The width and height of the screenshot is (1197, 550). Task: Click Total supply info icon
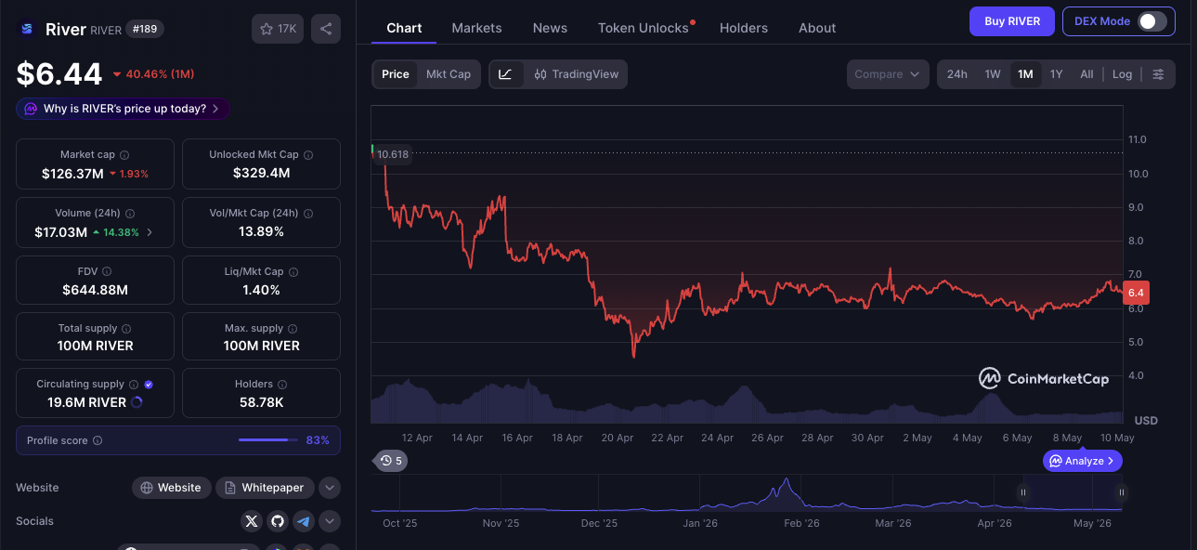126,329
